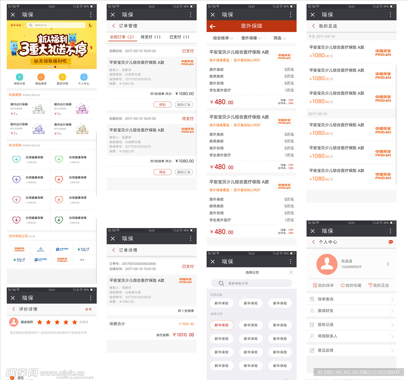This screenshot has width=408, height=380.
Task: Expand the 邀请好友 row chevron
Action: [392, 311]
